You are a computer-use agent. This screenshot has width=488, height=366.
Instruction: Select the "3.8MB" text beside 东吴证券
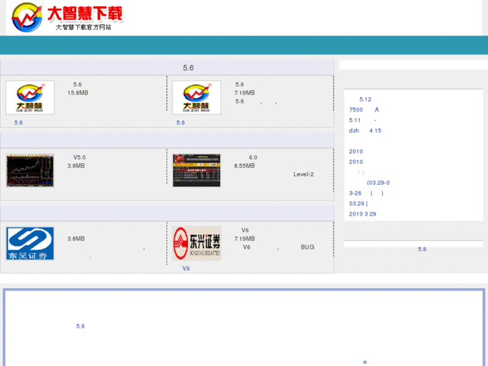coord(76,238)
